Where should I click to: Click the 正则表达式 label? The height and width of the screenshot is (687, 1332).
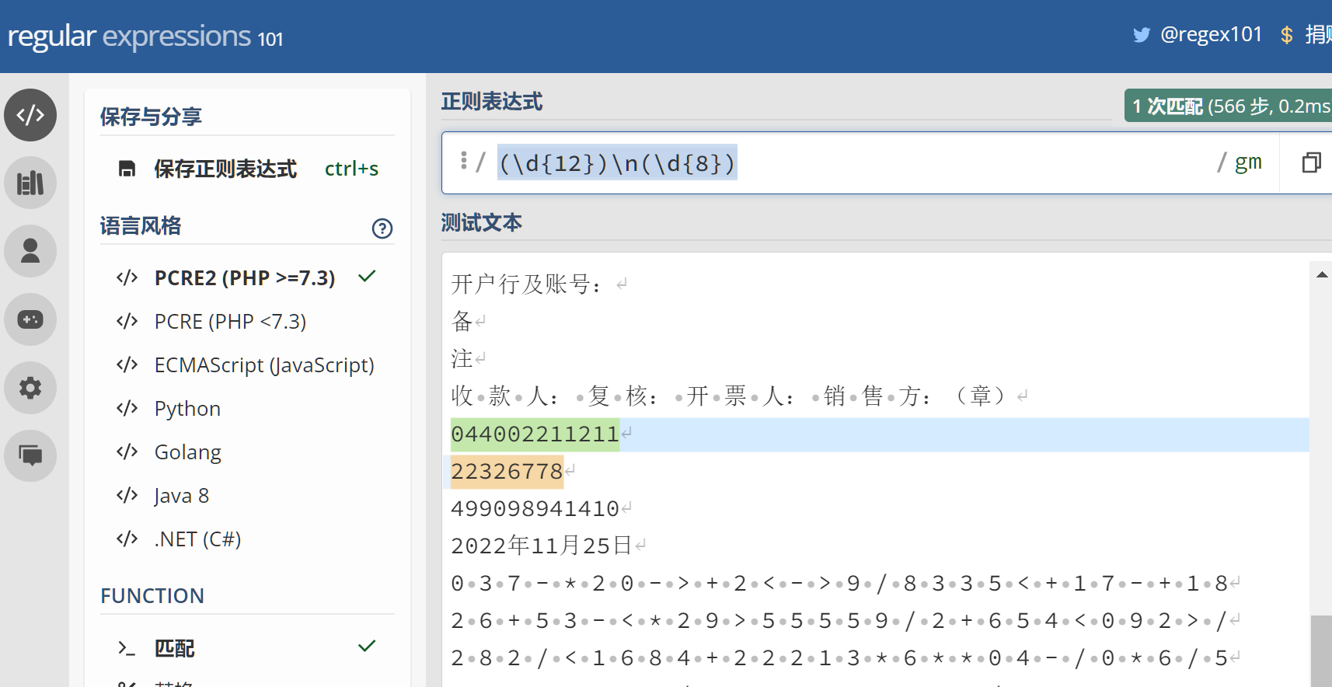tap(492, 102)
